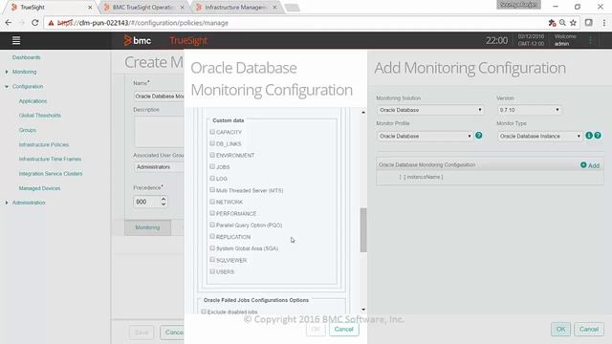Click the bmc logo
The height and width of the screenshot is (344, 612).
click(x=138, y=40)
